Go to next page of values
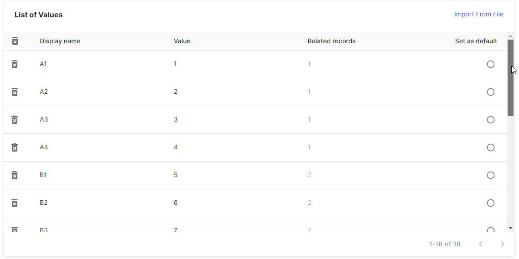 pos(503,244)
